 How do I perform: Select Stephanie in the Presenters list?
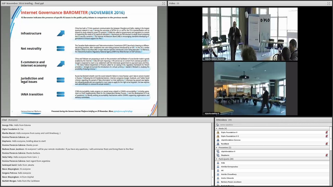point(225,155)
